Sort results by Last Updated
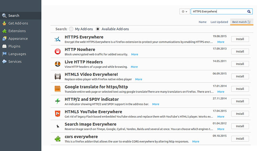Viewport: 257px width, 151px height. click(219, 22)
